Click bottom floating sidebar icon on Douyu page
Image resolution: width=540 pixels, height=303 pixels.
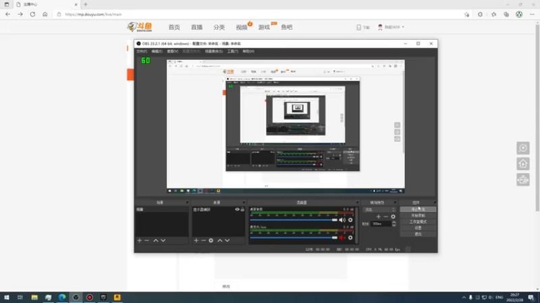click(523, 180)
